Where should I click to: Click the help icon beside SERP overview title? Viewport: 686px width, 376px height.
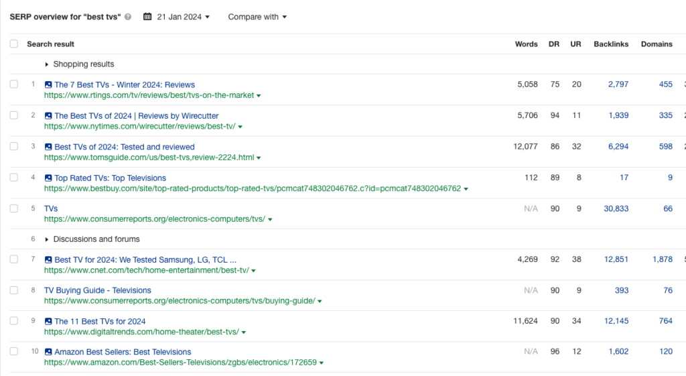pos(128,17)
